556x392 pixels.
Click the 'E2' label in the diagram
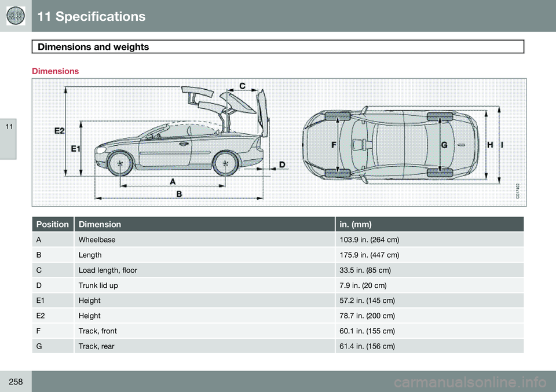click(x=60, y=131)
